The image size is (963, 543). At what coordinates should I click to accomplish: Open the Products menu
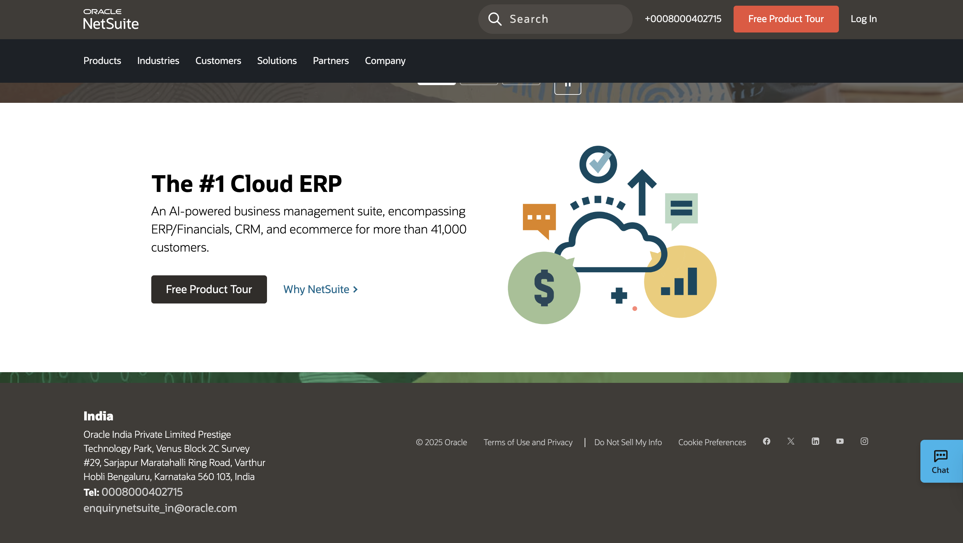102,61
